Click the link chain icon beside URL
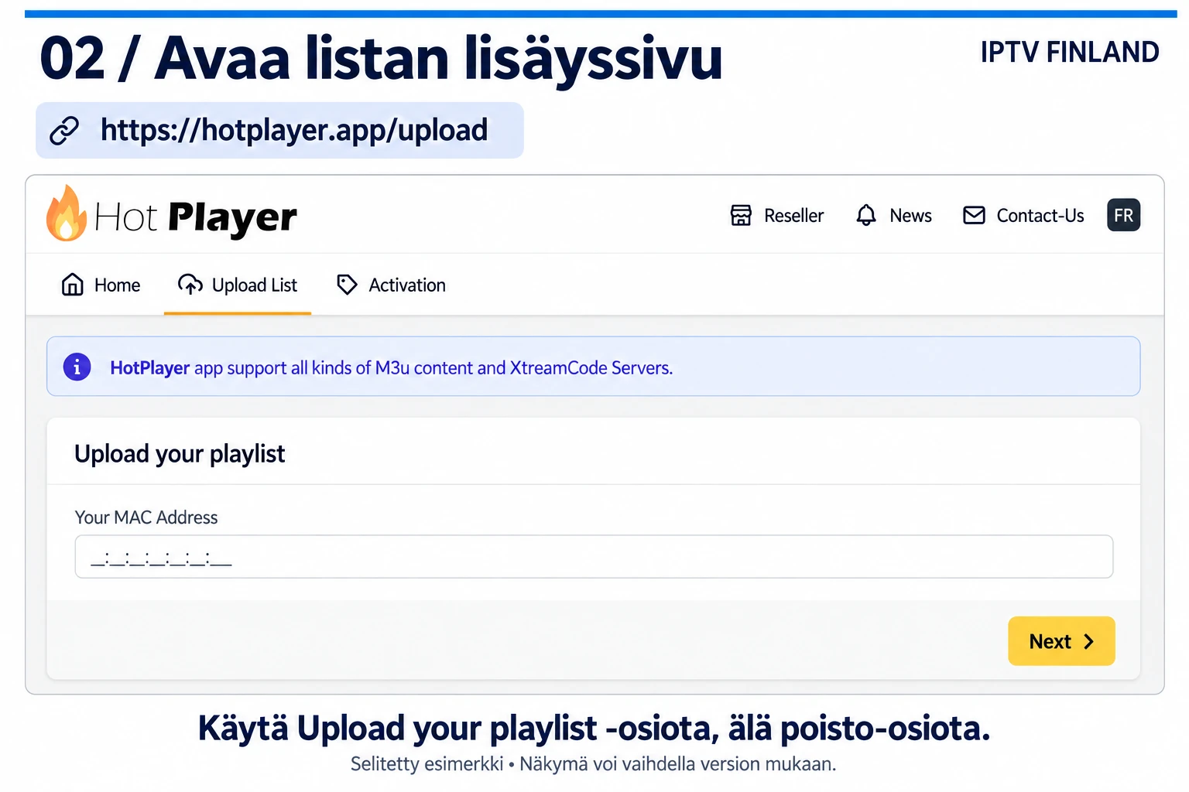Image resolution: width=1189 pixels, height=792 pixels. [x=64, y=131]
